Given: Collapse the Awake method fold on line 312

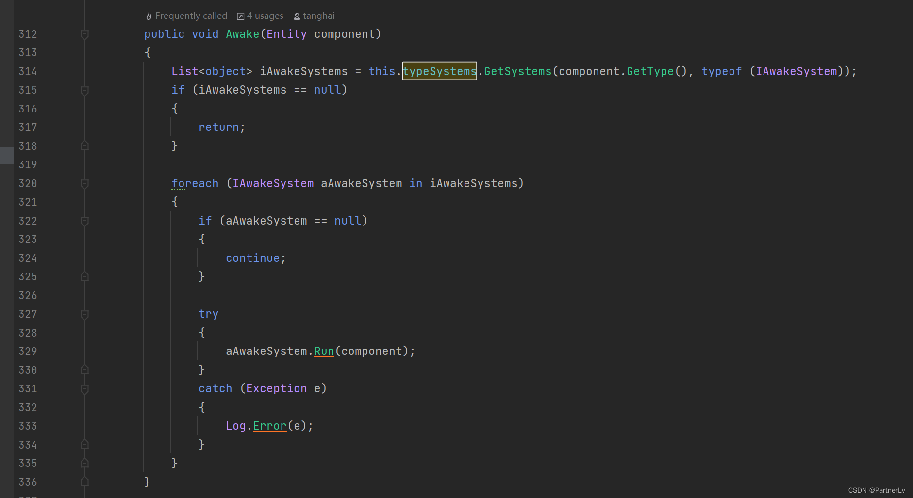Looking at the screenshot, I should point(84,34).
